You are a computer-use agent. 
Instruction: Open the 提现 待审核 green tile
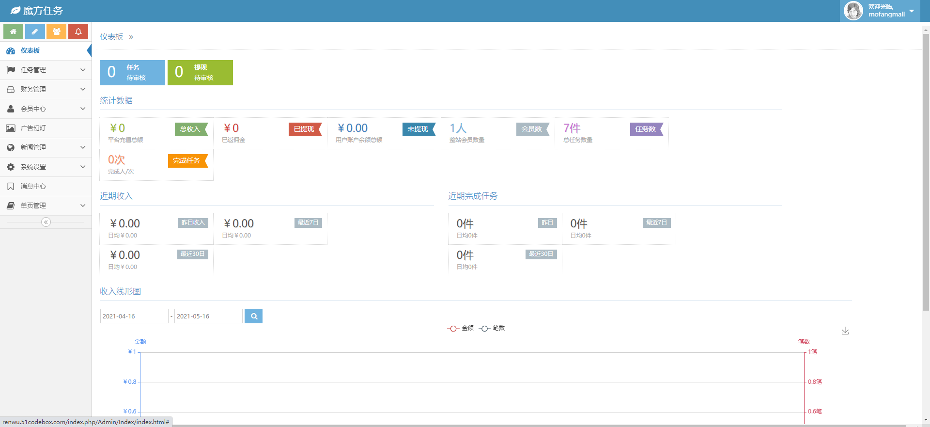(200, 73)
